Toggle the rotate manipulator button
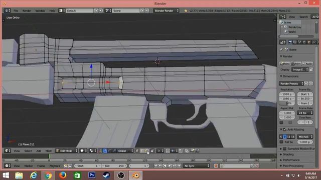The width and height of the screenshot is (321, 180). (109, 151)
